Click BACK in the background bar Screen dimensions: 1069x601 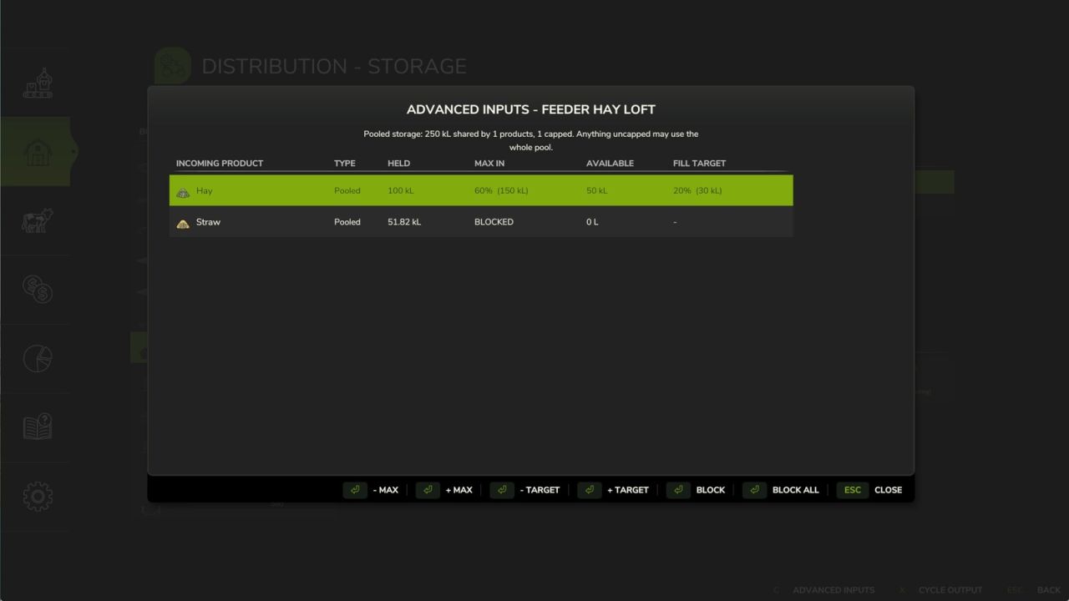pos(1049,590)
